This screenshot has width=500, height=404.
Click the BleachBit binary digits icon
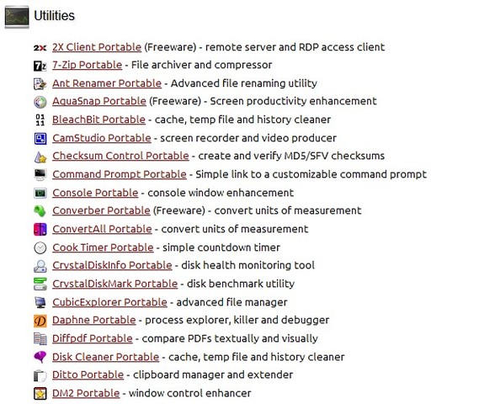(40, 120)
